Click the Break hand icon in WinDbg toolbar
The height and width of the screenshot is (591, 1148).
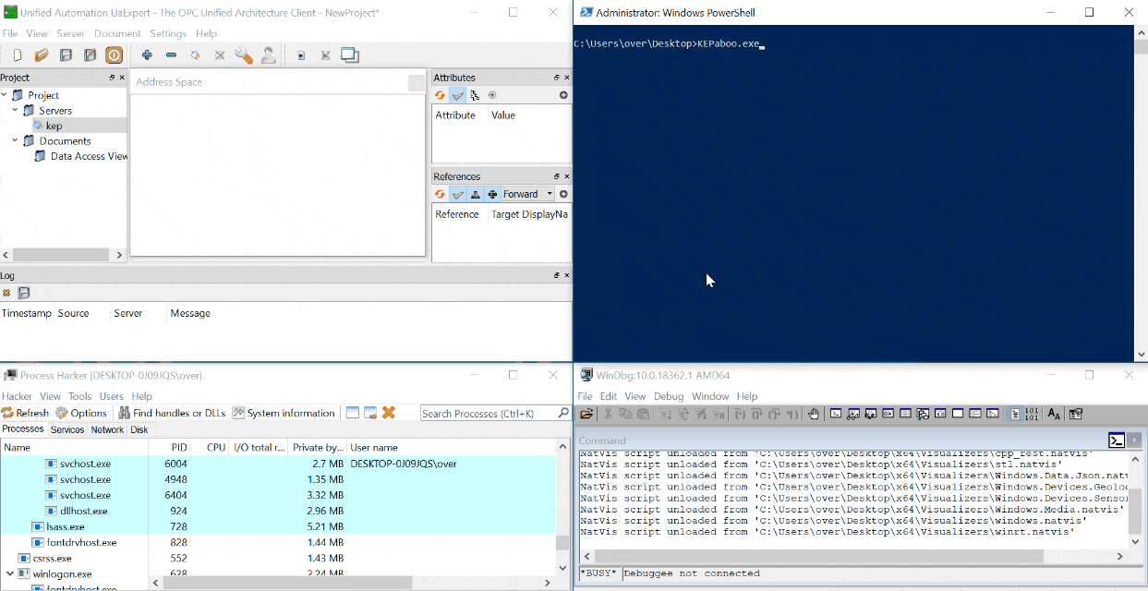coord(814,414)
